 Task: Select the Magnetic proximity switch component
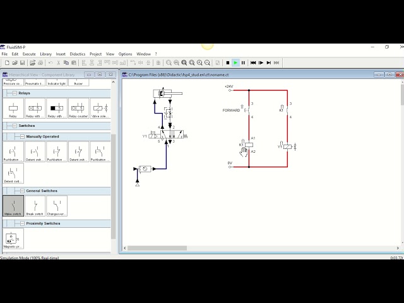pos(13,239)
